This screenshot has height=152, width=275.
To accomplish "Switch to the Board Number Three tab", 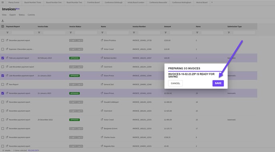I will click(x=33, y=2).
